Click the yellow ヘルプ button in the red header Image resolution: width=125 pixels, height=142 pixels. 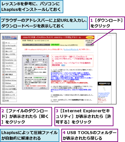pyautogui.click(x=90, y=37)
